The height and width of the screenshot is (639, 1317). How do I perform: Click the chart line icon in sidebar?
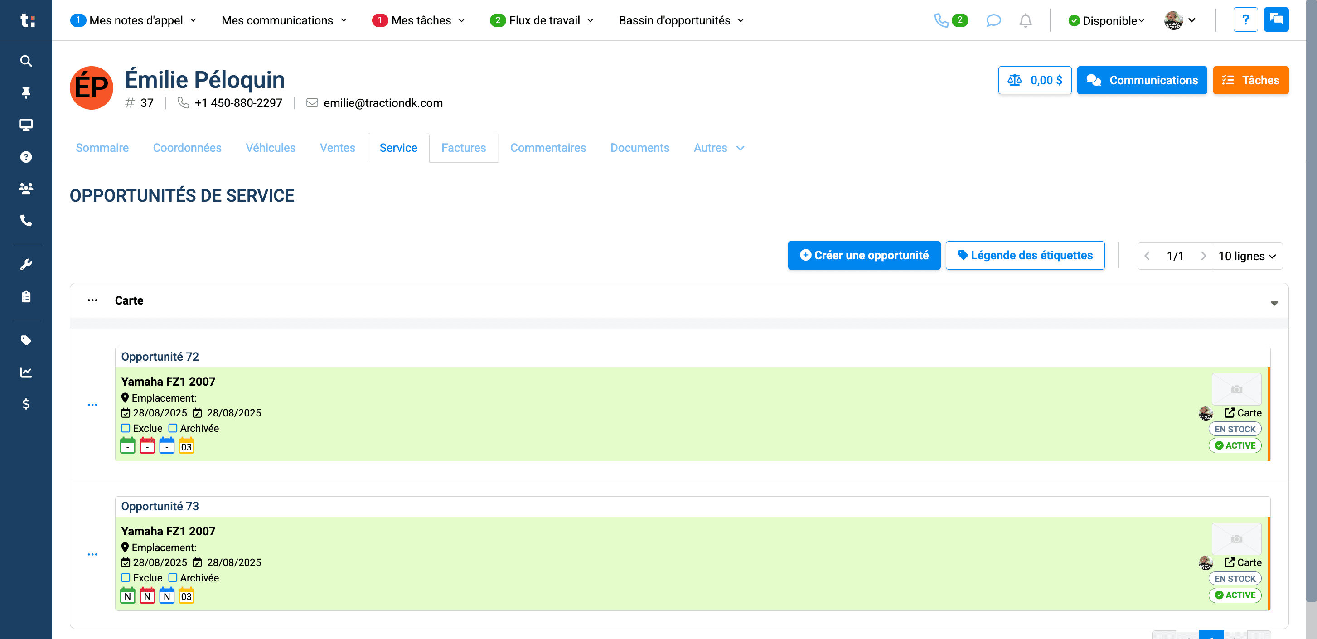point(26,372)
